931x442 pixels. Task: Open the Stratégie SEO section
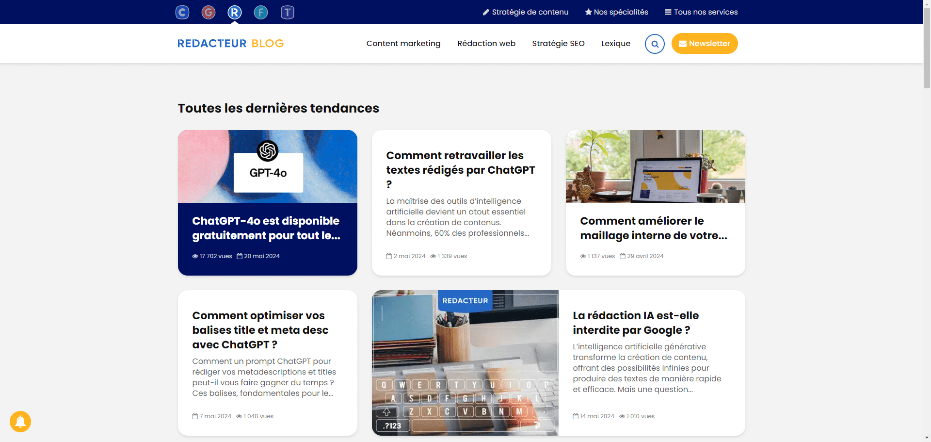[x=558, y=43]
